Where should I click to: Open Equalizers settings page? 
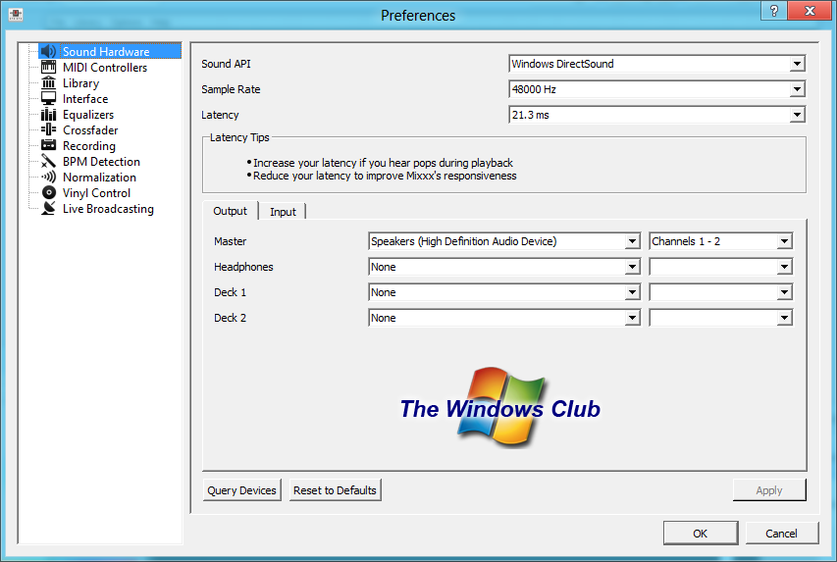coord(88,114)
